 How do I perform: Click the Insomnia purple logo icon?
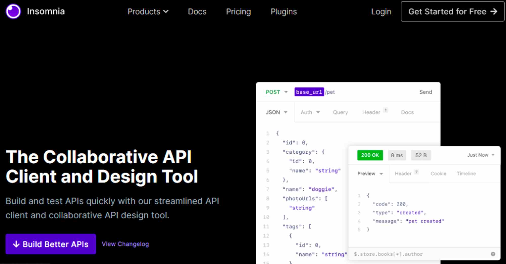click(x=13, y=11)
